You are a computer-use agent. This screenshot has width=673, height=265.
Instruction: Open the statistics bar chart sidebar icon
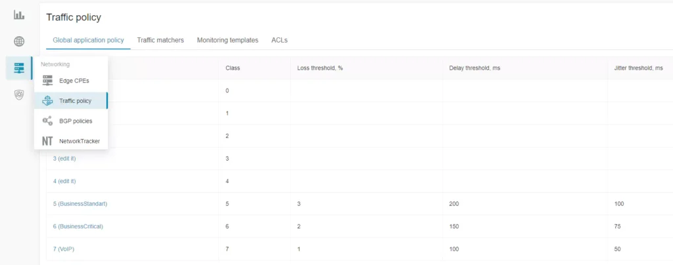(19, 14)
